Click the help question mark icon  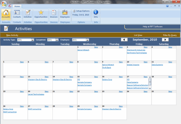[x=167, y=6]
